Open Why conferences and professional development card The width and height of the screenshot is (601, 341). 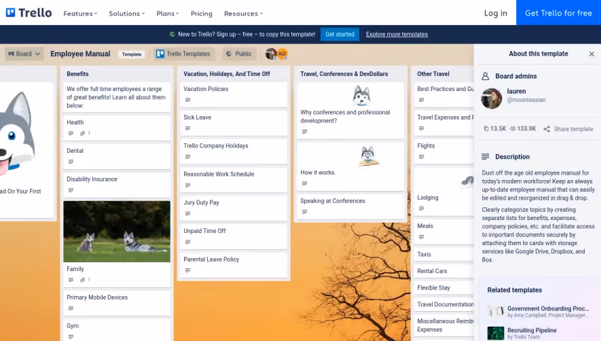tap(350, 111)
